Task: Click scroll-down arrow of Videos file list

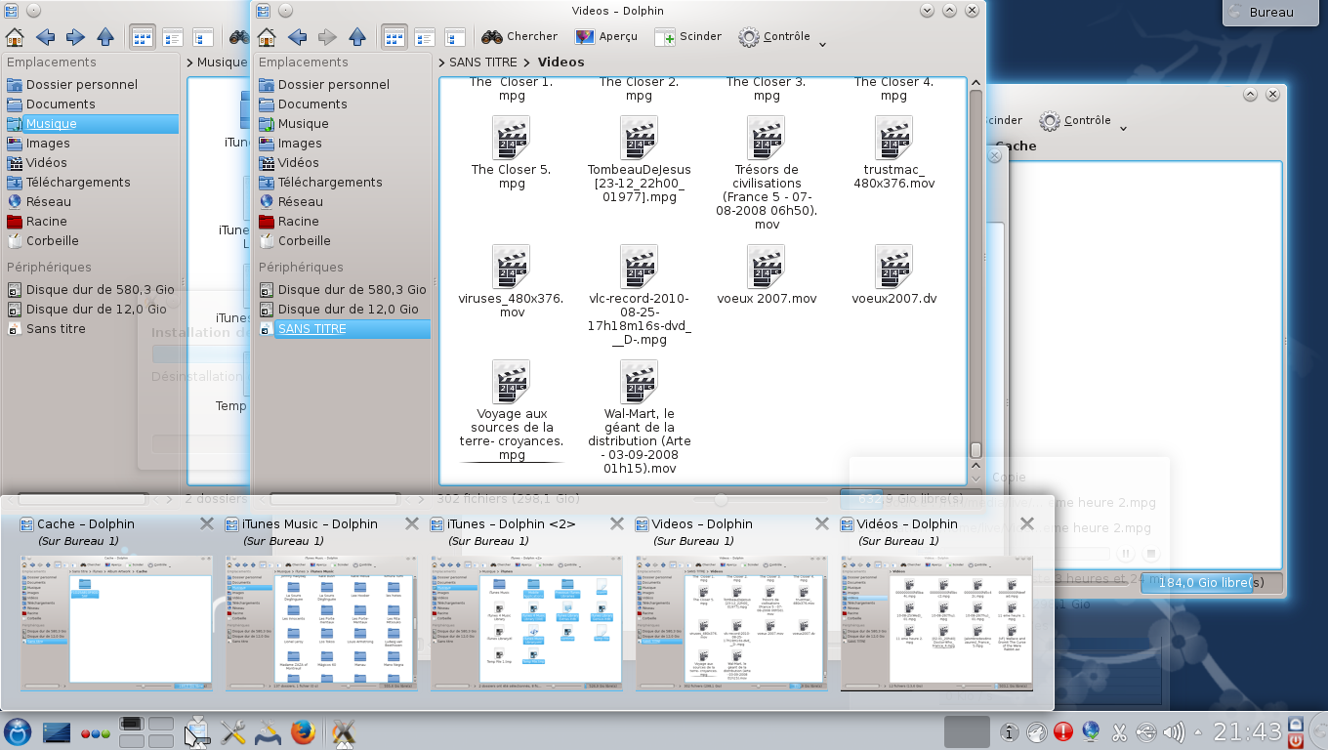Action: (975, 478)
